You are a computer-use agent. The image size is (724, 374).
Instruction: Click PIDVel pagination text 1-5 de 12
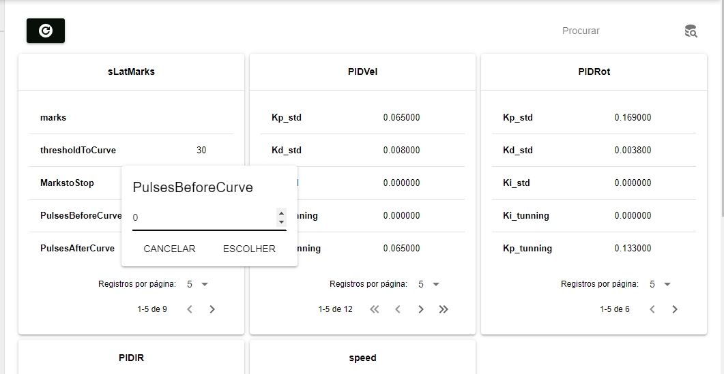[x=335, y=309]
